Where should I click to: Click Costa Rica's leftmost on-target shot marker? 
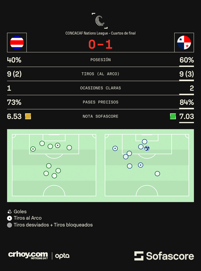pyautogui.click(x=33, y=149)
